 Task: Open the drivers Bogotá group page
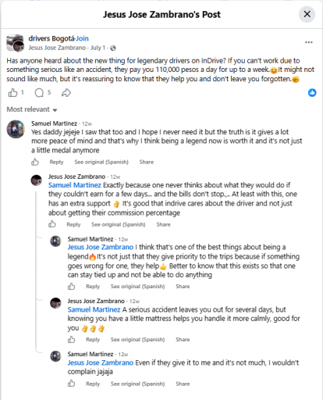point(51,38)
